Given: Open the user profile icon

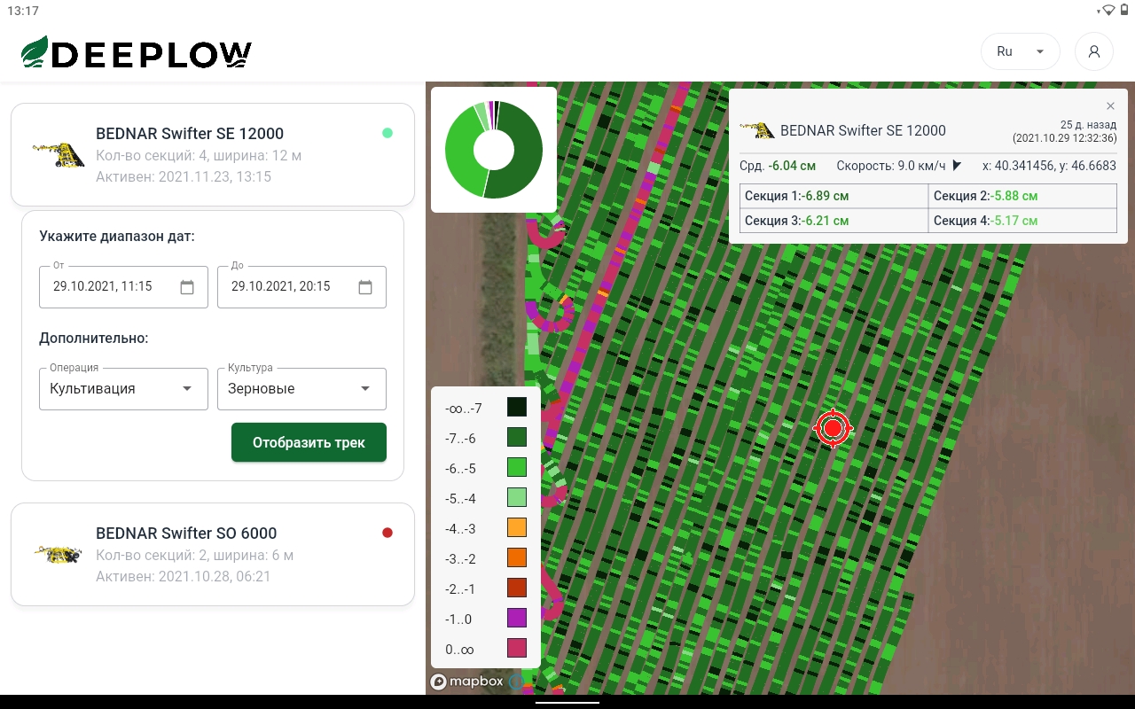Looking at the screenshot, I should click(x=1093, y=51).
